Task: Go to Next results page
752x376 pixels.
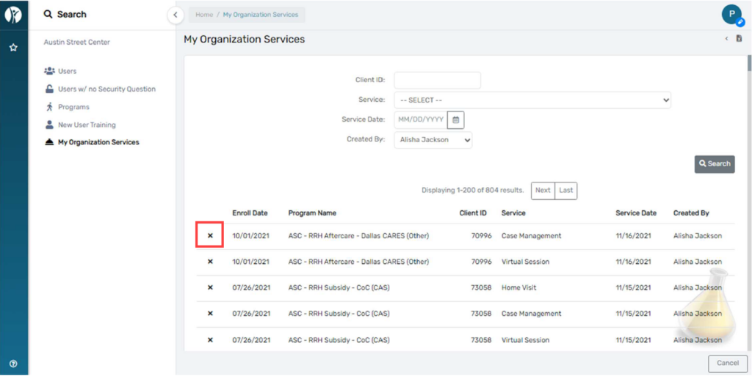Action: tap(543, 191)
